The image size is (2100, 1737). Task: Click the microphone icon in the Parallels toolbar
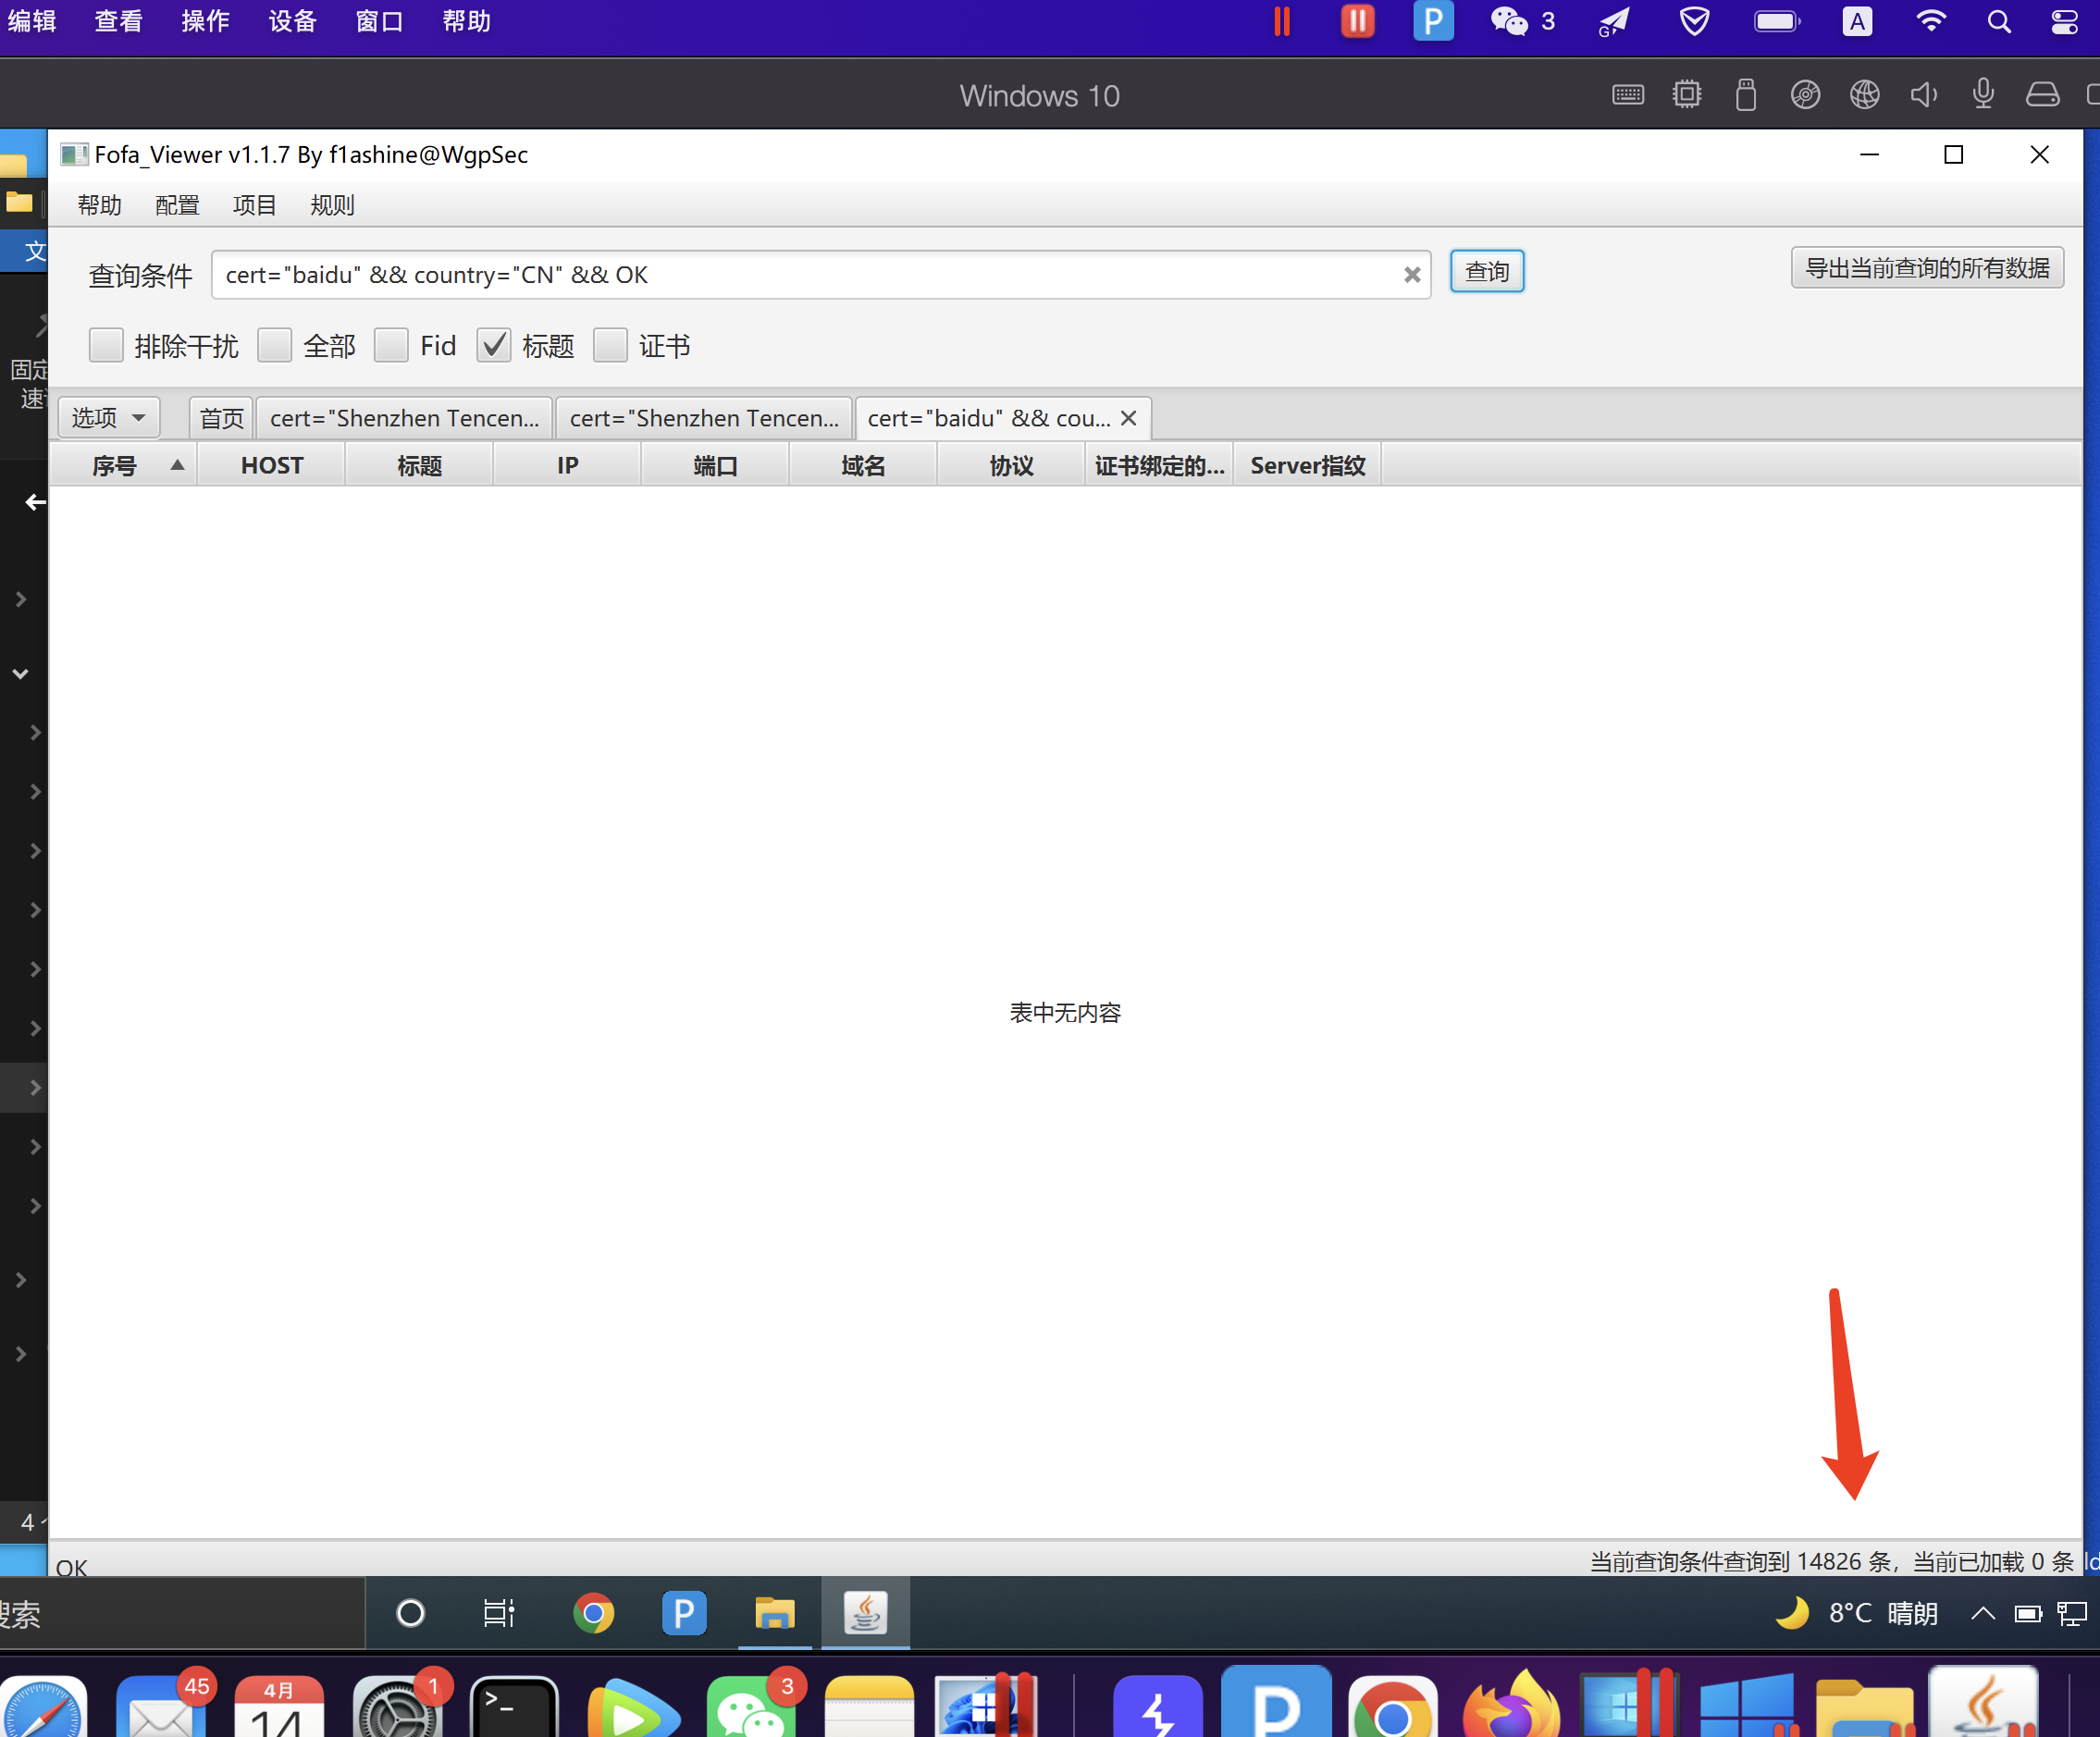[1983, 94]
